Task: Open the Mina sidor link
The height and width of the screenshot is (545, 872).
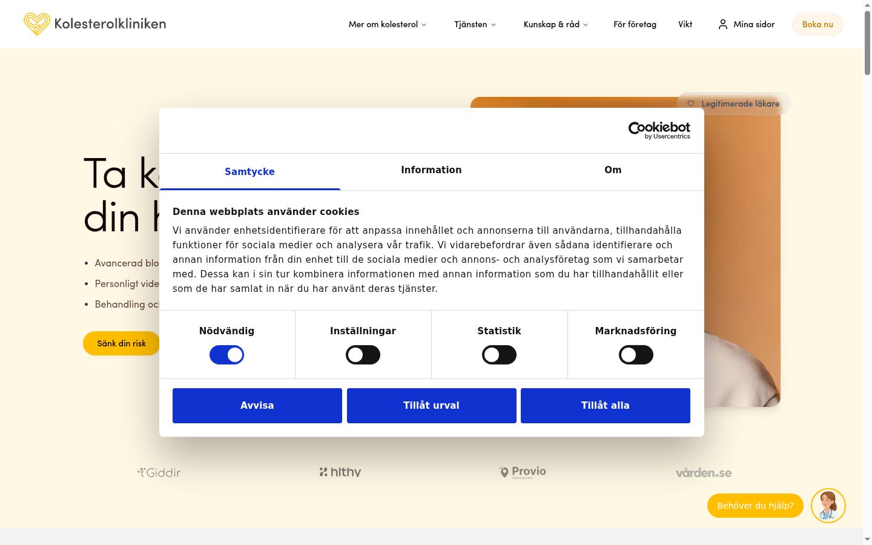Action: (x=746, y=24)
